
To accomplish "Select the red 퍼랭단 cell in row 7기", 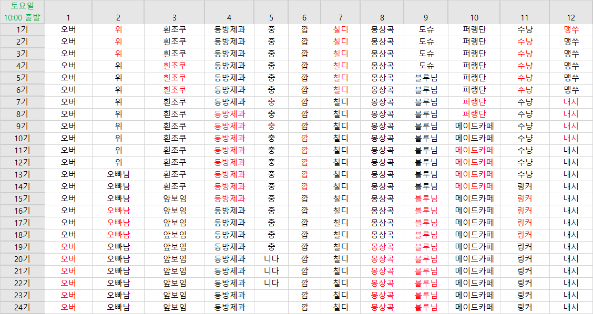I will point(474,102).
